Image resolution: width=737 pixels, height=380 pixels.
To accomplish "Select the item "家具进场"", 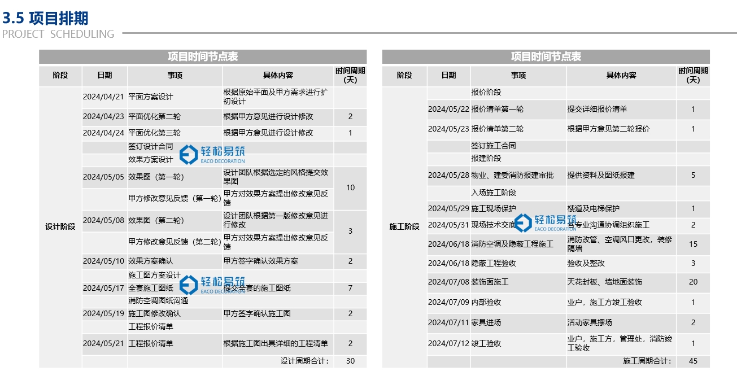I will 486,323.
